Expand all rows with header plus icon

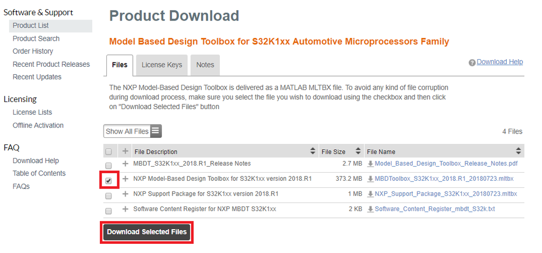125,151
